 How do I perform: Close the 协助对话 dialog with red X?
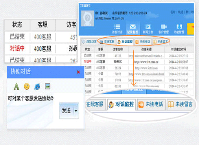coord(78,72)
